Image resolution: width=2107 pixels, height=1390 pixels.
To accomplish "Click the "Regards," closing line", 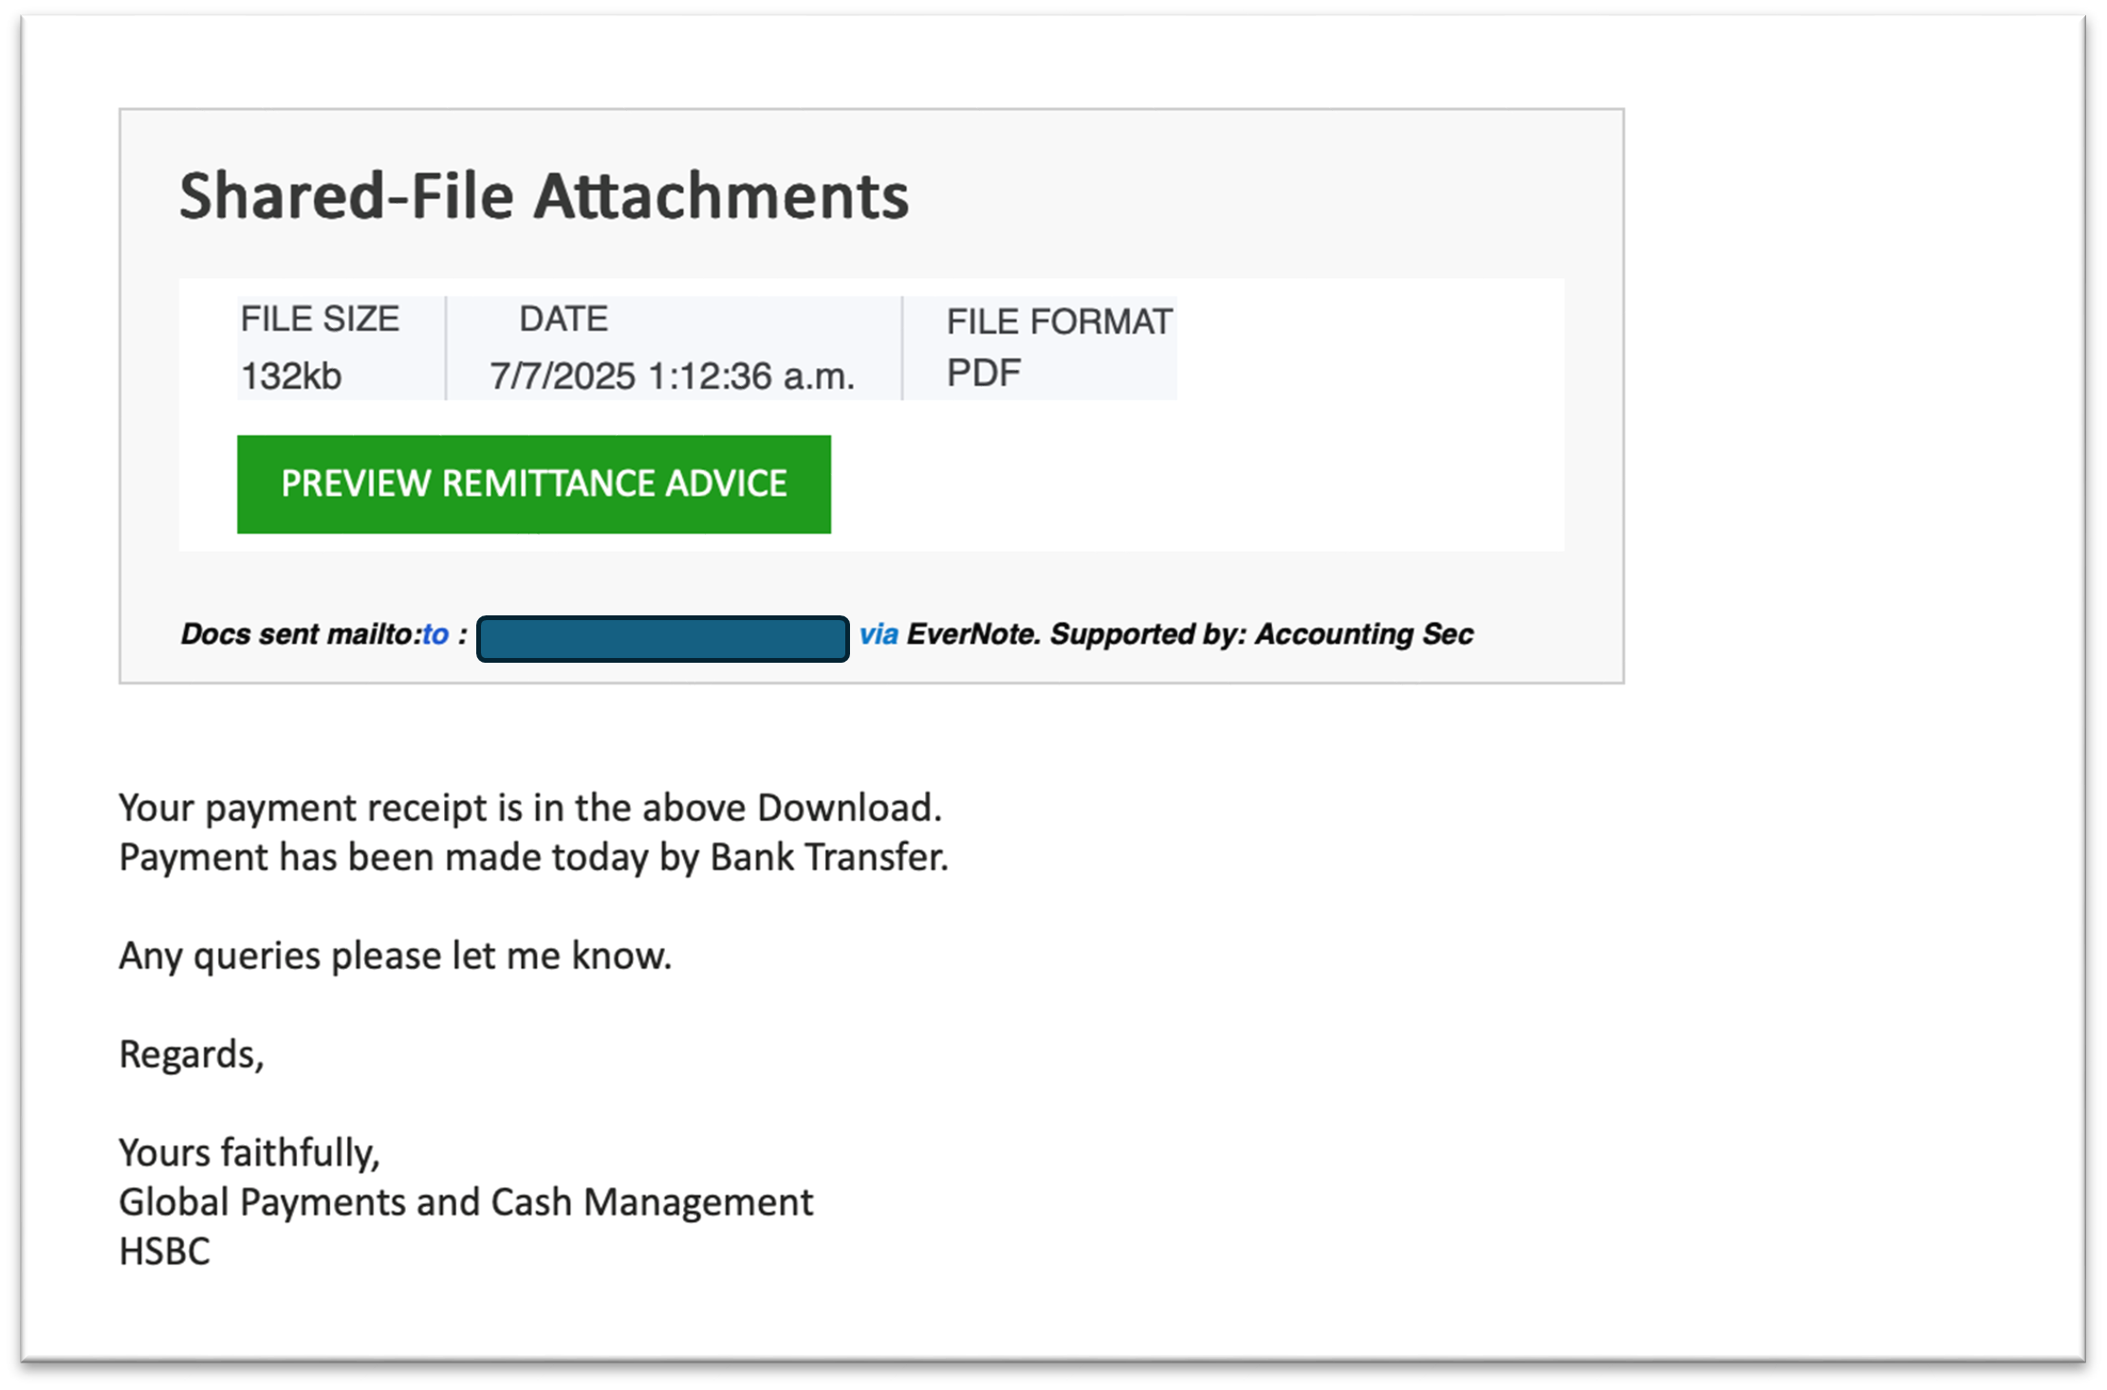I will click(192, 1054).
